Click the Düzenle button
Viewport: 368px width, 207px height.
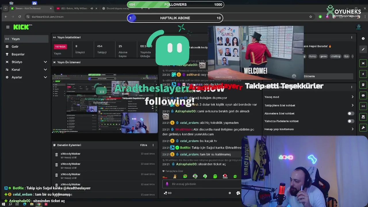(309, 76)
